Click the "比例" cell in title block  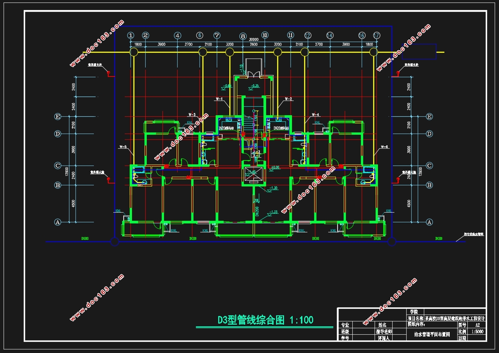462,331
